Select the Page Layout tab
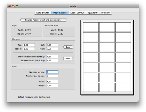This screenshot has height=112, width=146. 60,13
